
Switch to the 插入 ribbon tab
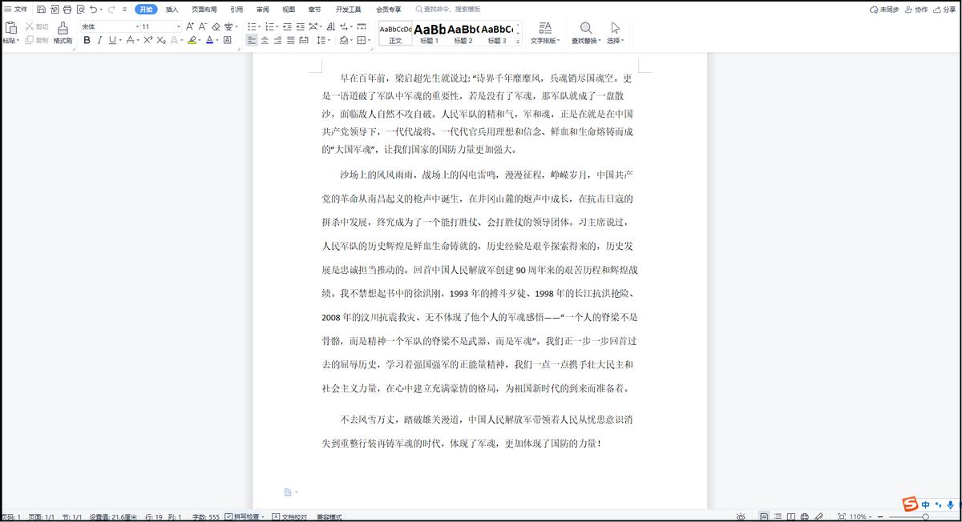(x=172, y=10)
